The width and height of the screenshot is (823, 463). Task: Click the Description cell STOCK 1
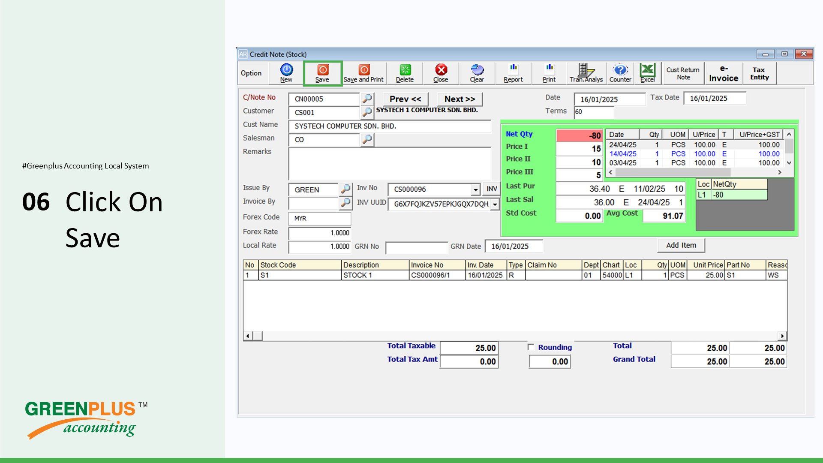click(x=375, y=275)
